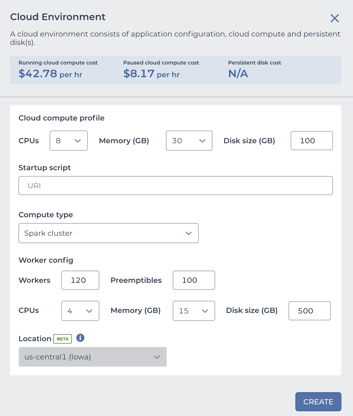The height and width of the screenshot is (416, 353).
Task: Open worker Memory (GB) dropdown showing 15
Action: pyautogui.click(x=194, y=311)
